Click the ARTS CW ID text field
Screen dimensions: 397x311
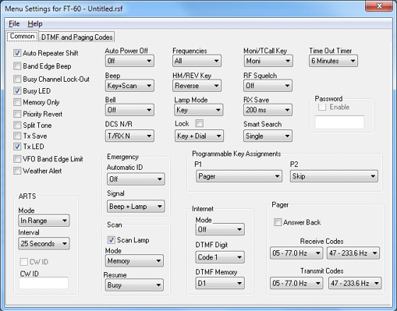tap(44, 283)
